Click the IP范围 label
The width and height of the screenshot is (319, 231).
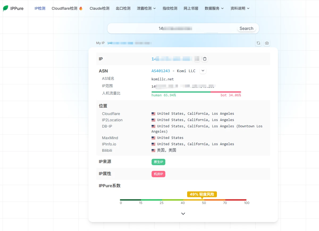pos(107,86)
